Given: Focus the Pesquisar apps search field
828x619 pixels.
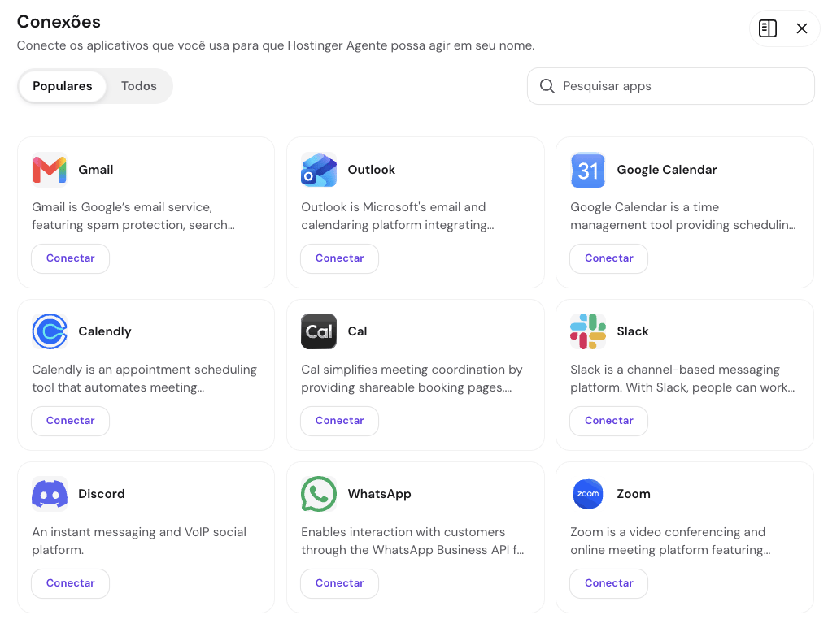Looking at the screenshot, I should 671,86.
